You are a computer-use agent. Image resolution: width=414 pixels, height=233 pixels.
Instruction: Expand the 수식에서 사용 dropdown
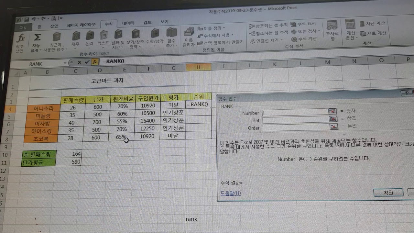pos(233,35)
